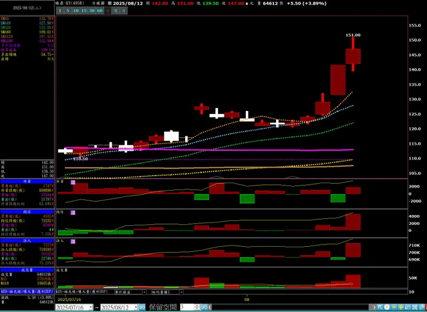Open the dropdown next to KEN-極光線+爆大量

(x=144, y=292)
